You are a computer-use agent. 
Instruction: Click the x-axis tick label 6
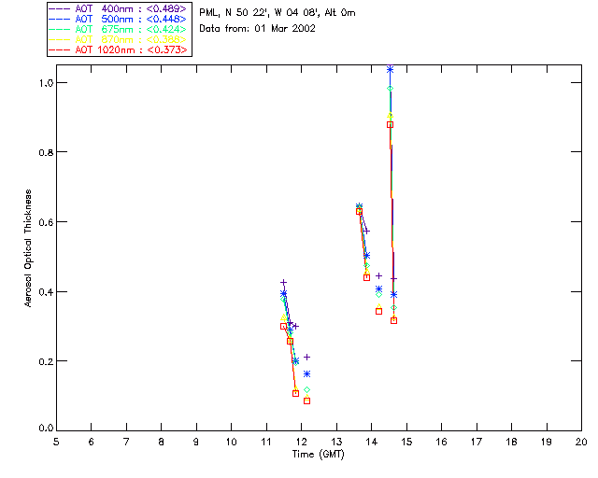click(92, 442)
